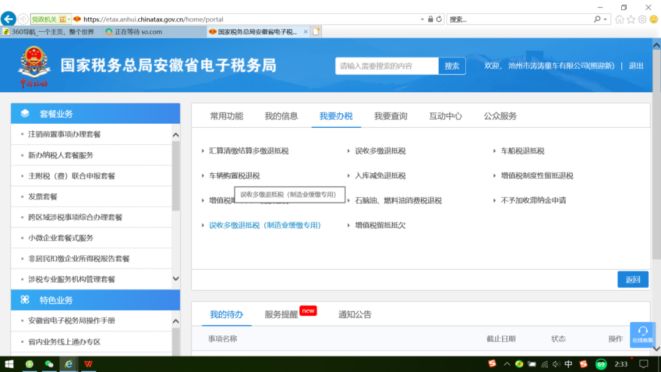Click the national tax emblem logo
The height and width of the screenshot is (372, 661).
click(x=34, y=65)
